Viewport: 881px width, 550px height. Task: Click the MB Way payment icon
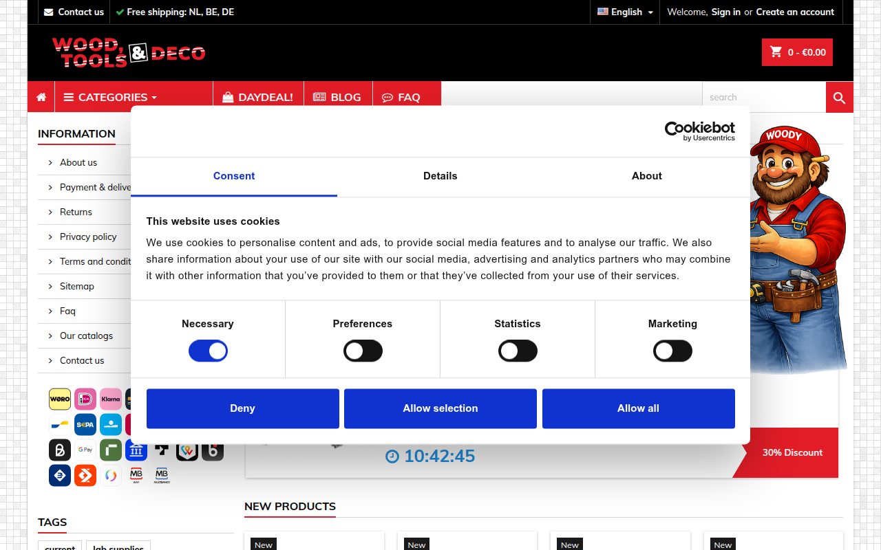(136, 476)
